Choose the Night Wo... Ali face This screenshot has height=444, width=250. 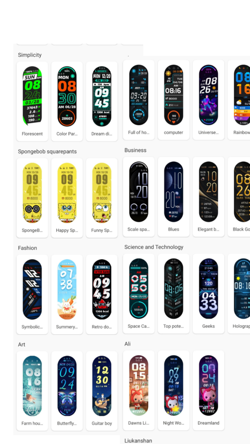point(174,391)
